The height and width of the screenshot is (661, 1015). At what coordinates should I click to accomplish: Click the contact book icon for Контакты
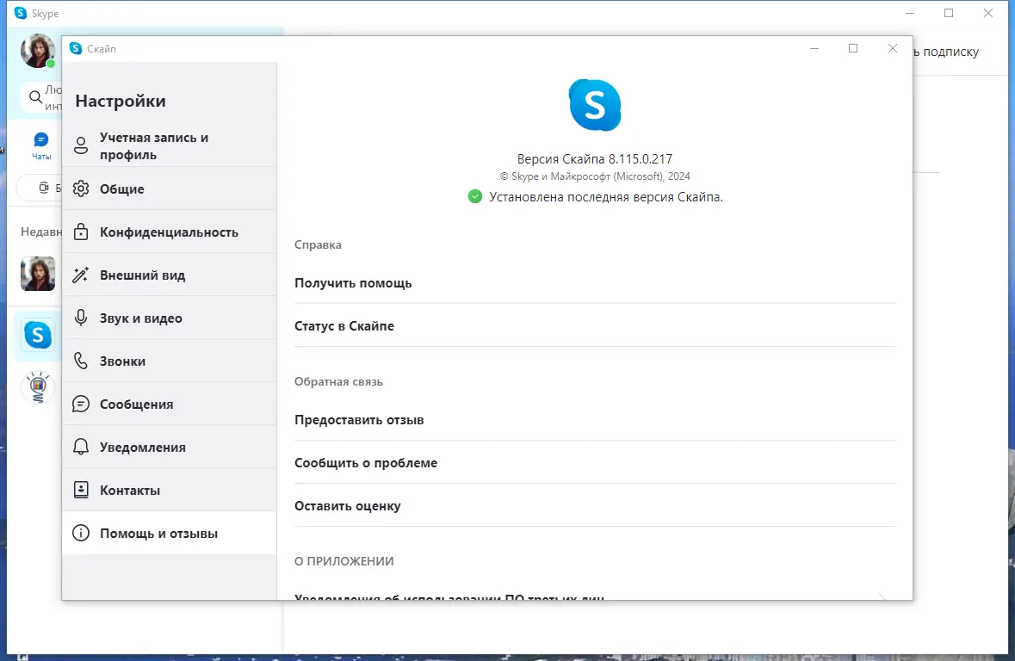pos(81,490)
